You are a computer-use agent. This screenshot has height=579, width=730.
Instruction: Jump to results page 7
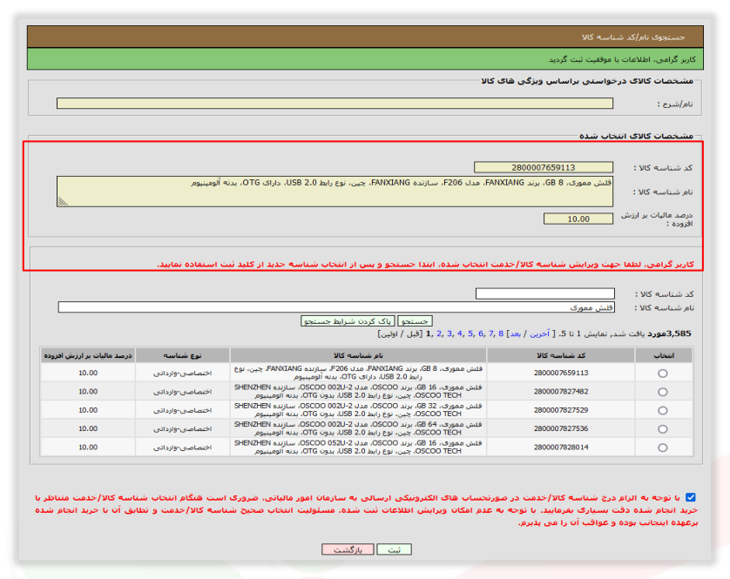(490, 333)
